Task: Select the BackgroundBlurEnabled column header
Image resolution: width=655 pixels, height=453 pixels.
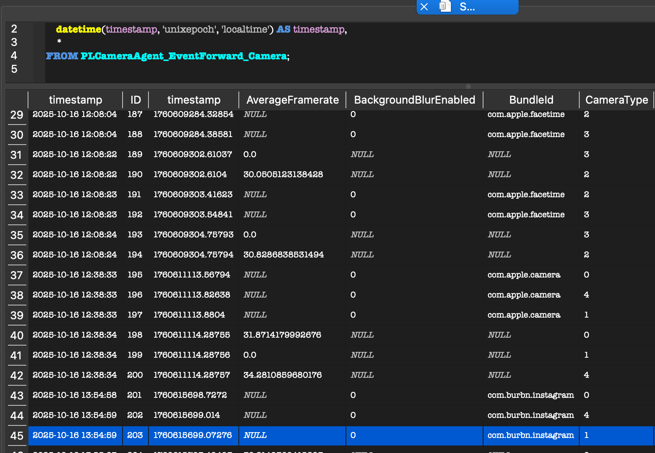Action: (x=414, y=100)
